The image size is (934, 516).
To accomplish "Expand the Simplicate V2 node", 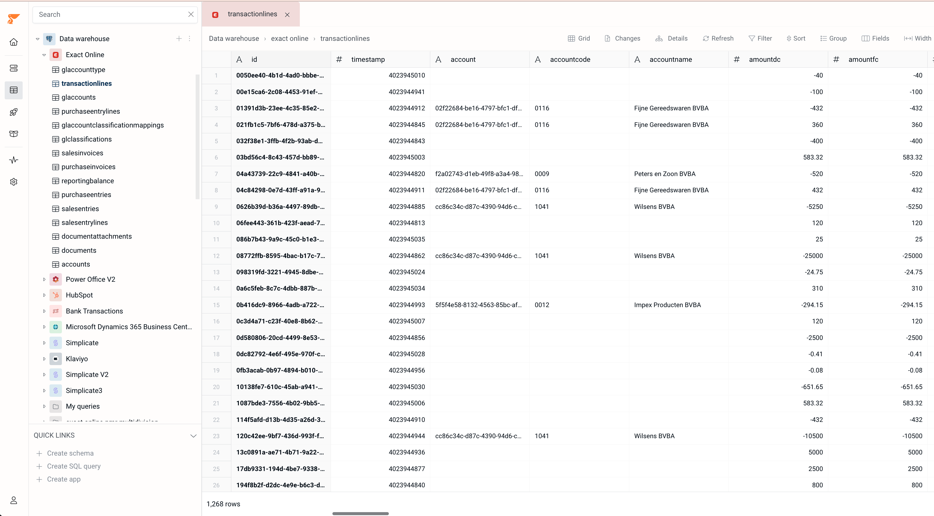I will pos(44,374).
